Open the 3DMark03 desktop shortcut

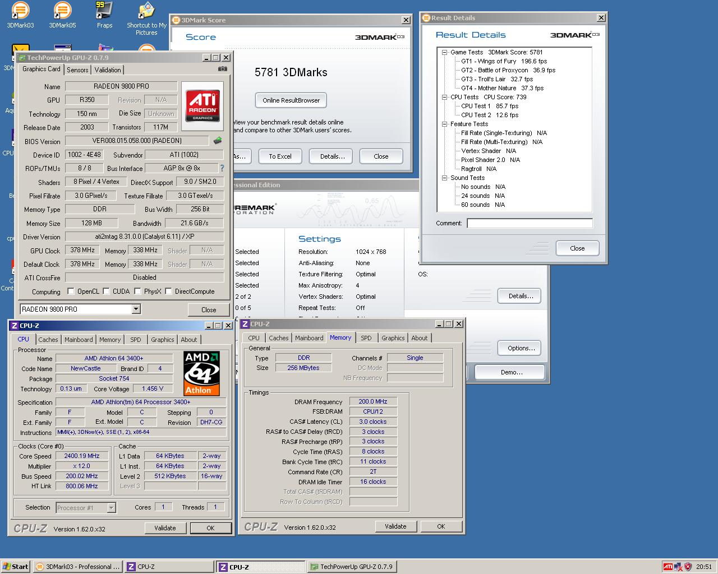20,15
